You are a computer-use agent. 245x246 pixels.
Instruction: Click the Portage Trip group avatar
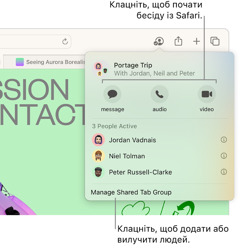click(x=101, y=69)
